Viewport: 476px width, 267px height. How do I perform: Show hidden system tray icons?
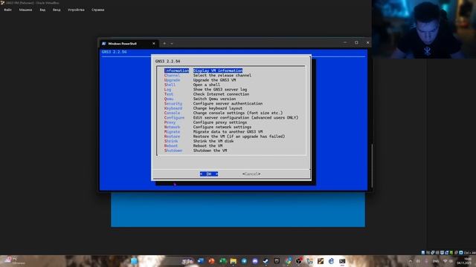(x=411, y=261)
